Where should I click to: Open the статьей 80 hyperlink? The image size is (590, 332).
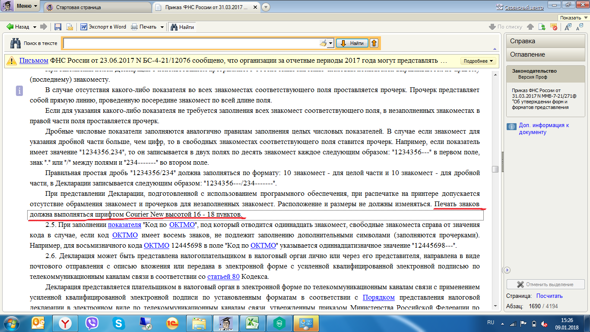point(223,277)
